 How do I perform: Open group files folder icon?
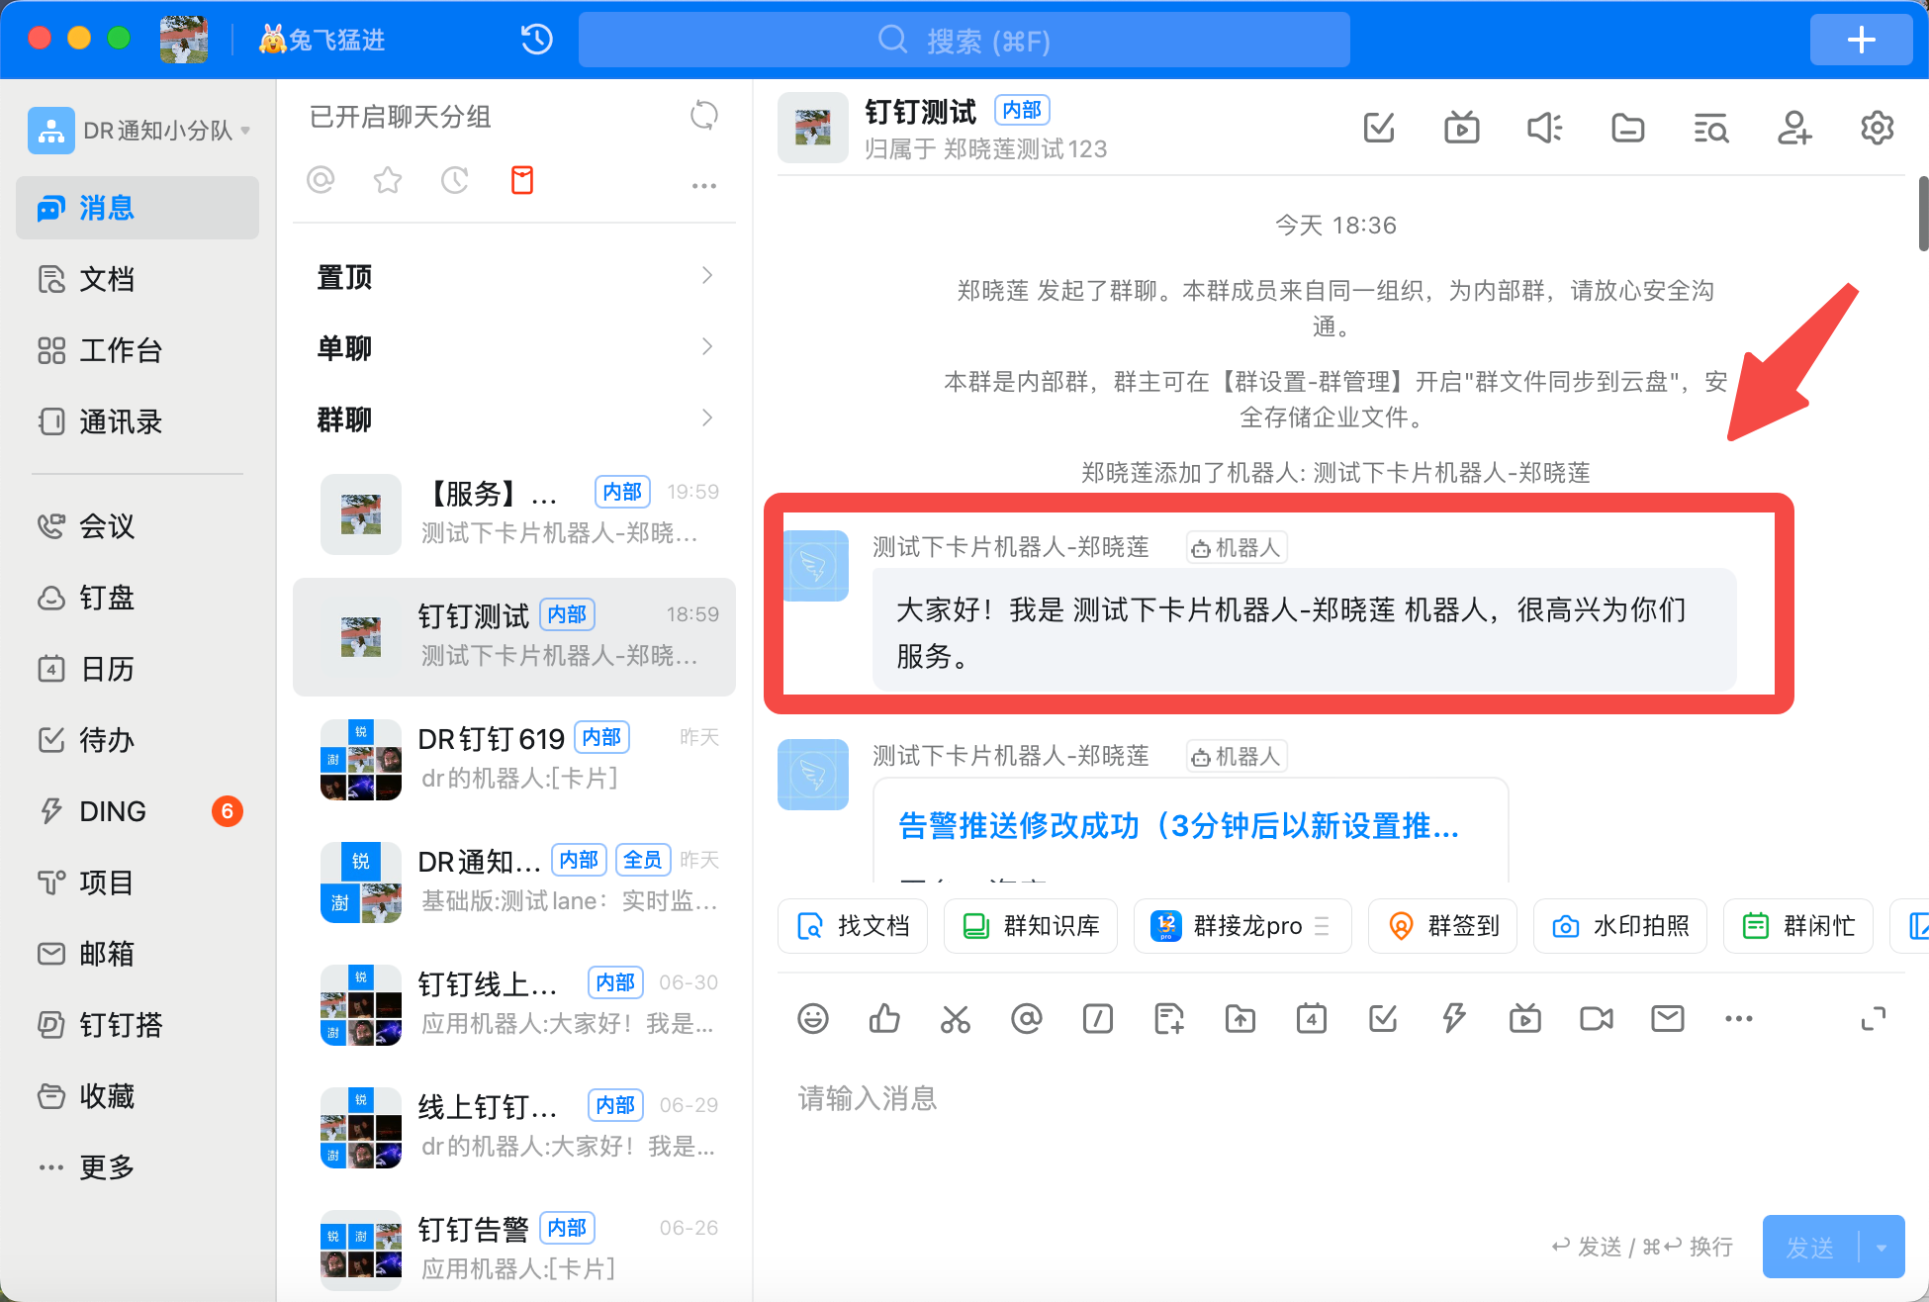(x=1627, y=128)
